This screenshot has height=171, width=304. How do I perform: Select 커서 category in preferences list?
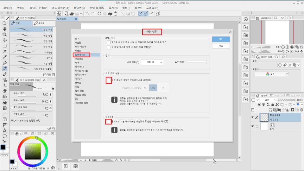77,63
